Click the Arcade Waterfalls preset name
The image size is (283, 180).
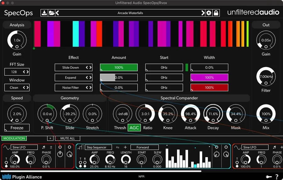130,13
